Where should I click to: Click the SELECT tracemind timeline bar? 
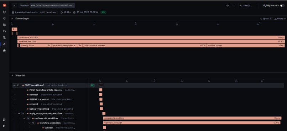tap(101, 109)
